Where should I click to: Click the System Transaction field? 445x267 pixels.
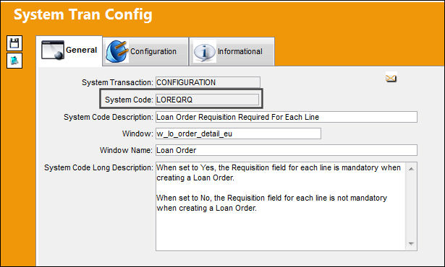point(208,82)
